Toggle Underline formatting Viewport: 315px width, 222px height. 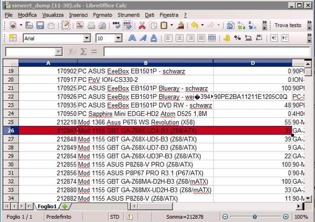pos(153,38)
